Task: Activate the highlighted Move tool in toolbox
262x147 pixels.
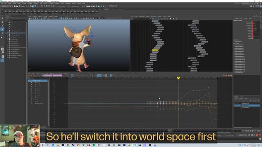Action: point(2,29)
